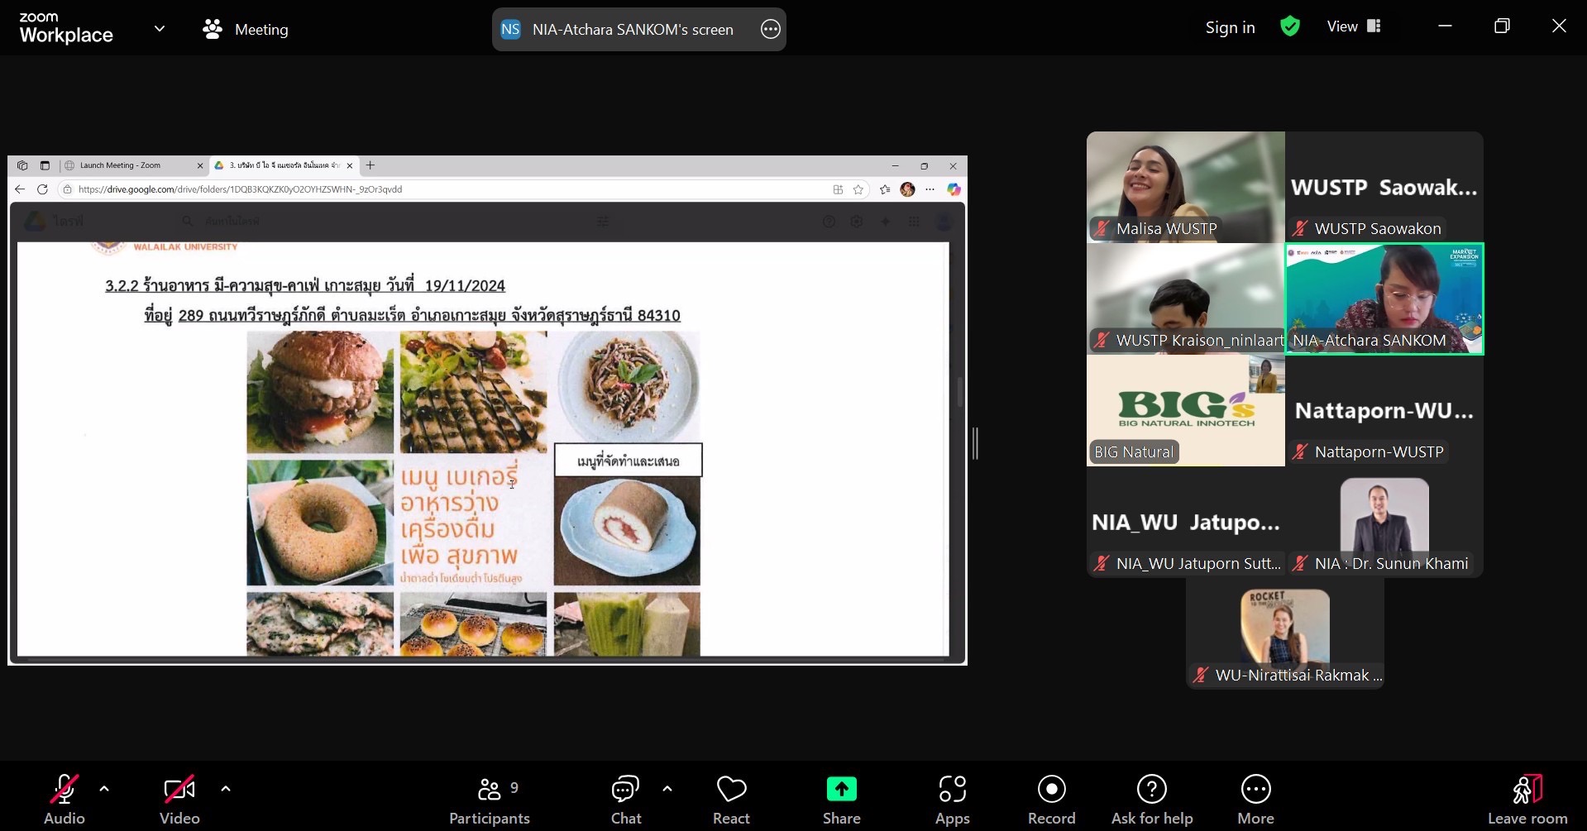Click the Leave room button
The height and width of the screenshot is (831, 1587).
coord(1527,800)
